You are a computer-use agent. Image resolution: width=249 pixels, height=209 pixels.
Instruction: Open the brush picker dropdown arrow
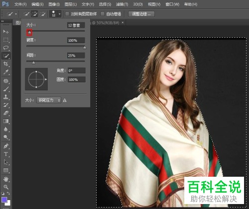click(x=59, y=14)
